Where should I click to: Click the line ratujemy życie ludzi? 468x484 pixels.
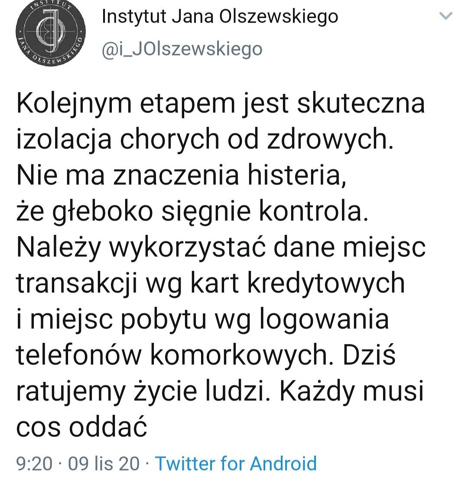tap(143, 391)
